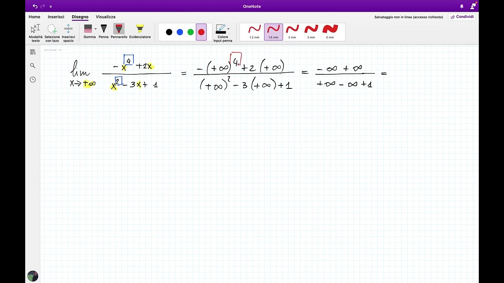Viewport: 504px width, 283px height.
Task: Open the notebooks navigation icon in sidebar
Action: pos(33,52)
